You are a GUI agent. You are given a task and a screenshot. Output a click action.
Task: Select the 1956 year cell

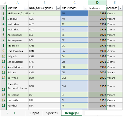point(97,13)
